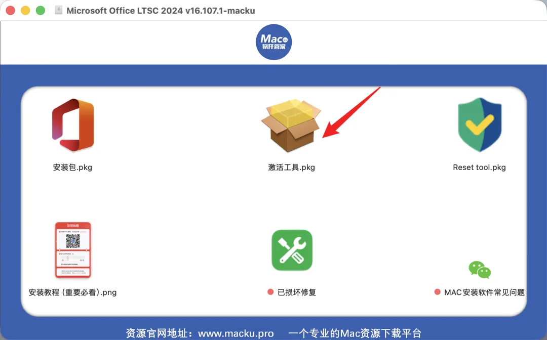Click the Reset tool.pkg label text
The height and width of the screenshot is (340, 547).
[x=479, y=167]
